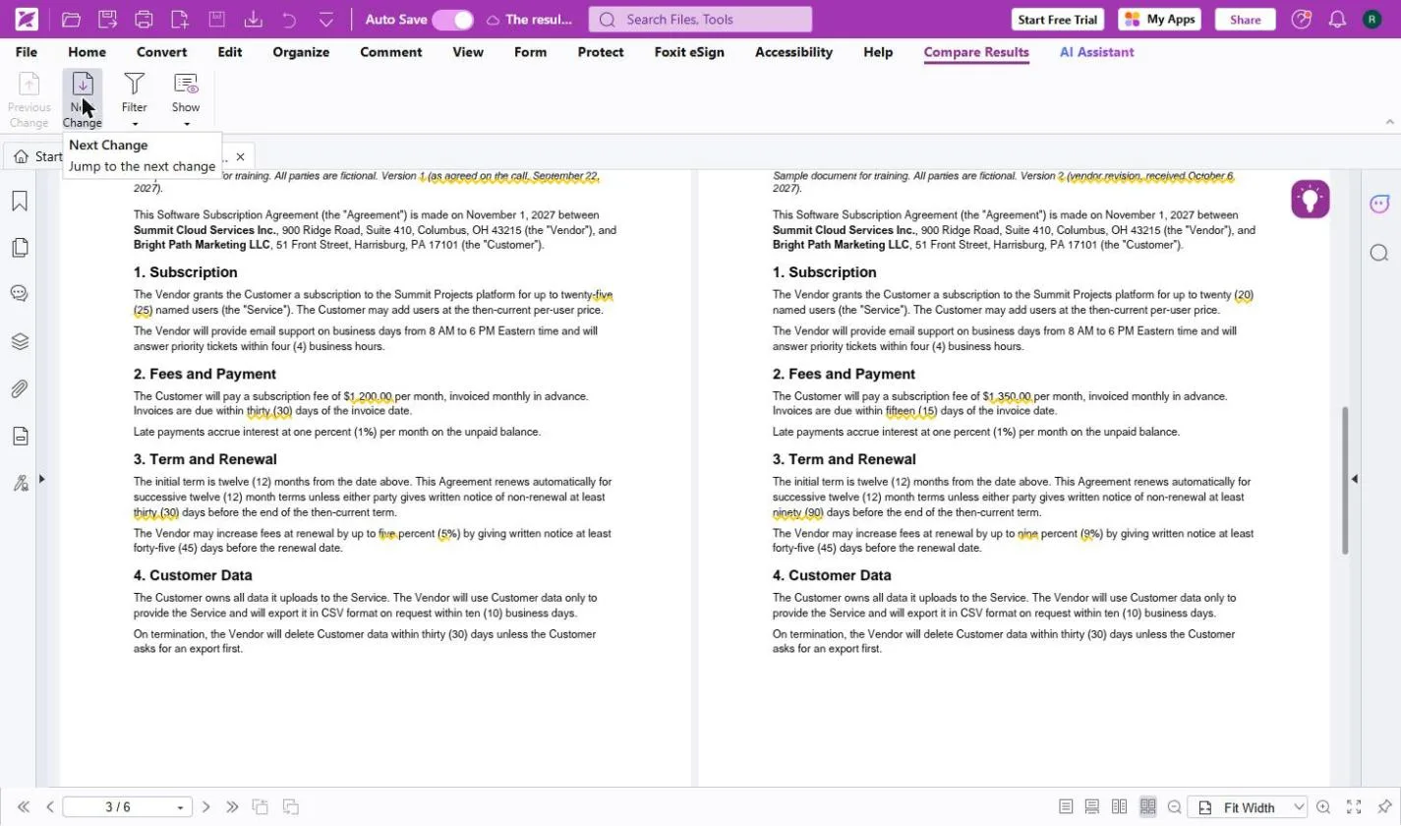Image resolution: width=1401 pixels, height=826 pixels.
Task: Open the AI chat icon in right sidebar
Action: (1379, 204)
